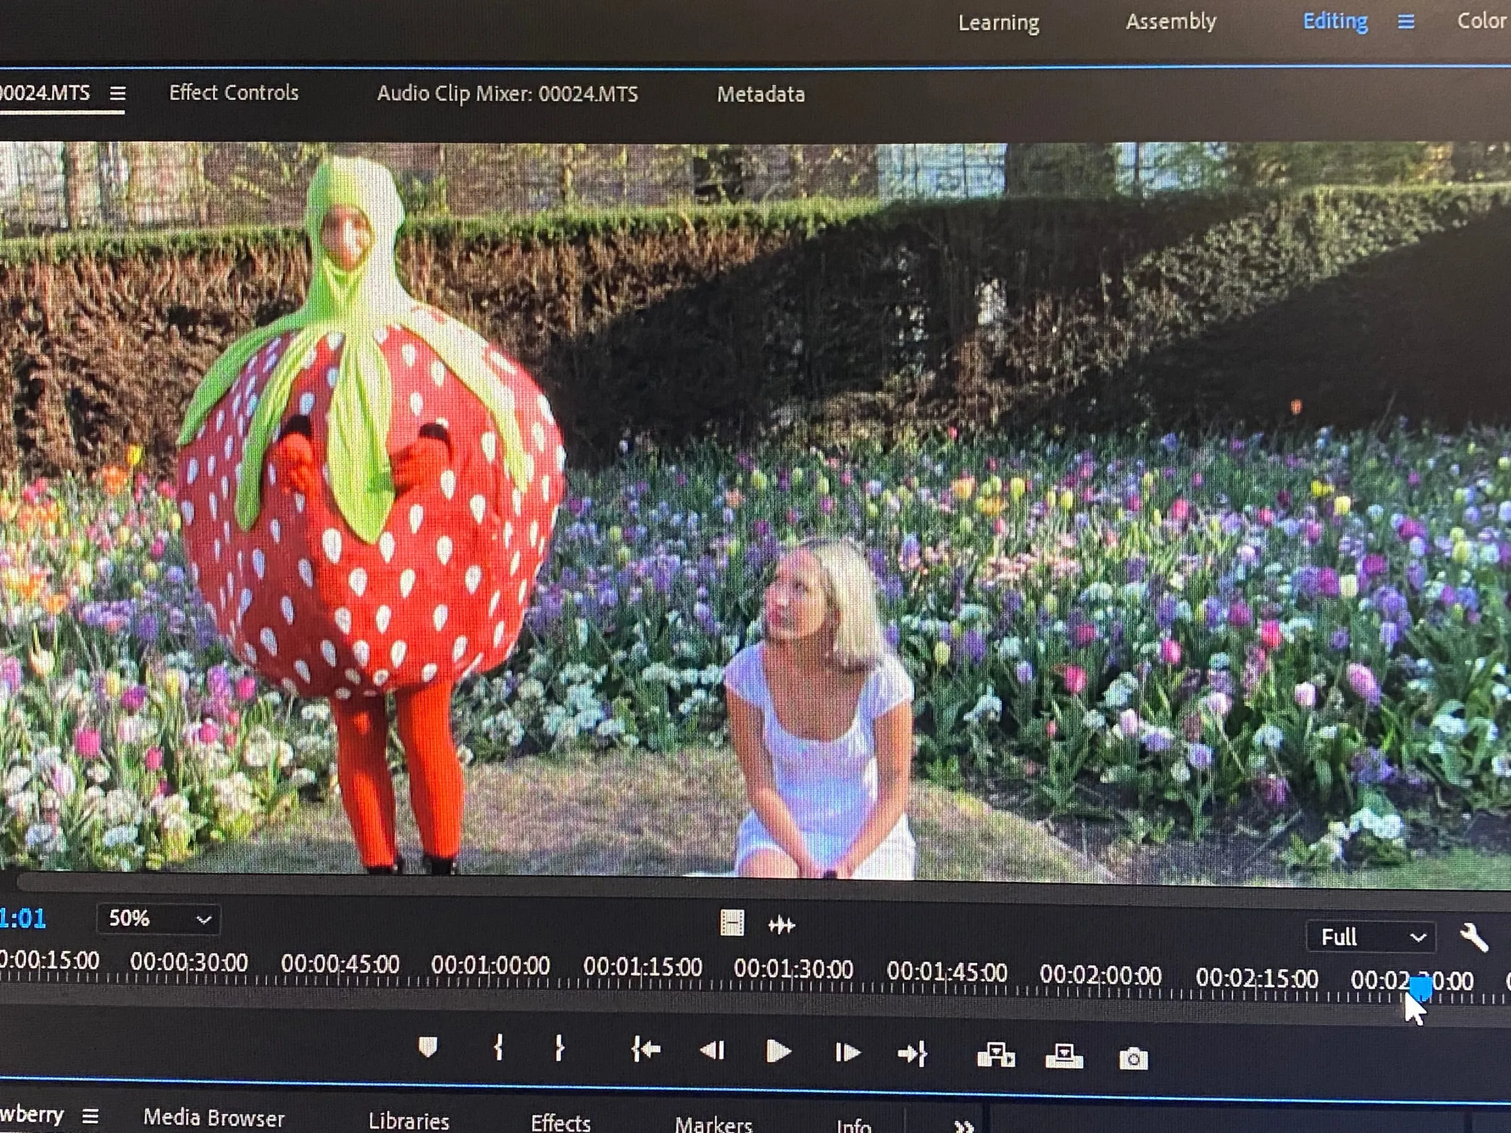Click the Insert clip icon

996,1056
